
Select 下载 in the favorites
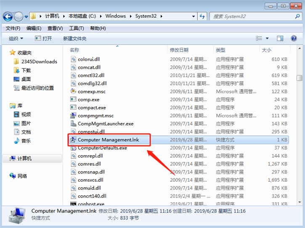22,70
